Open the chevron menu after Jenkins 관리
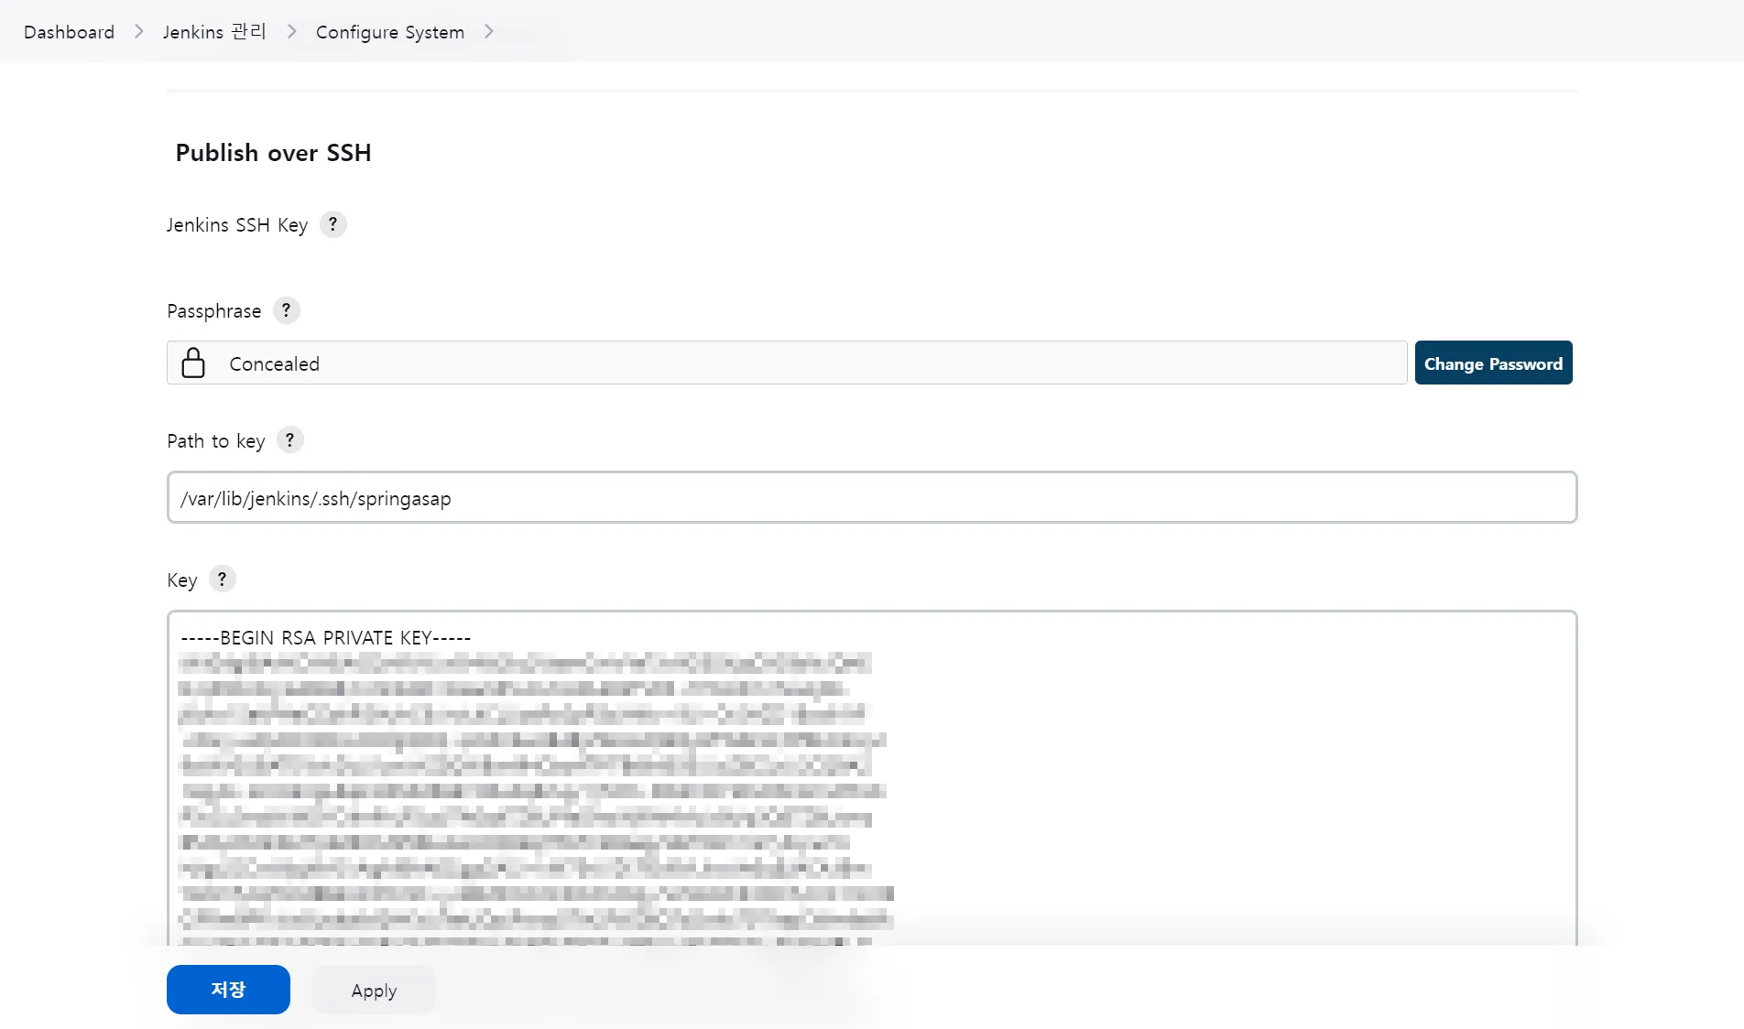 click(x=291, y=32)
